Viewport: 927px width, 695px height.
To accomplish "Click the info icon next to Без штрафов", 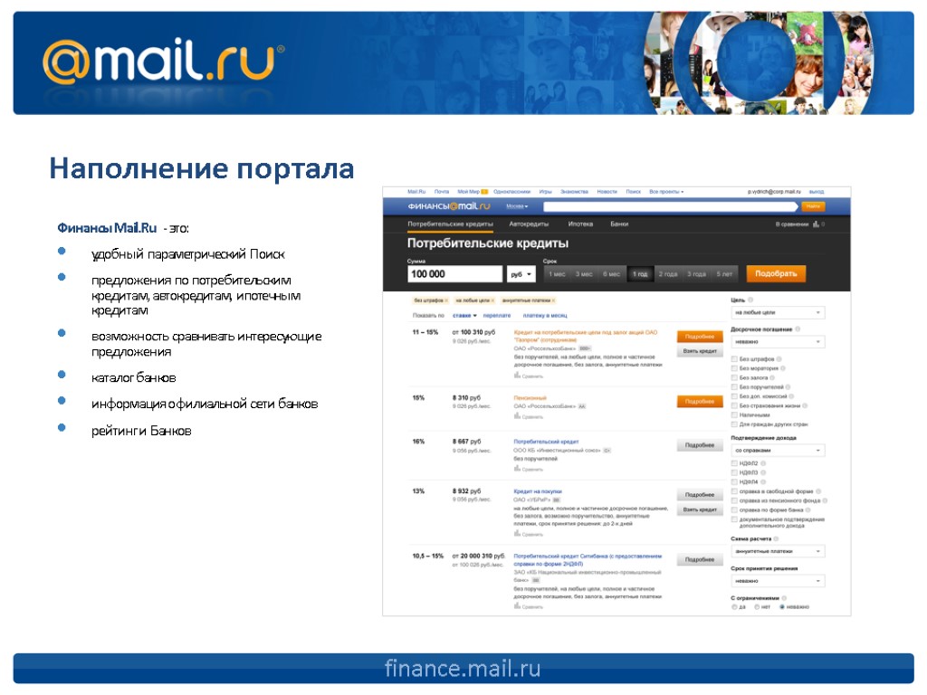I will pyautogui.click(x=779, y=358).
